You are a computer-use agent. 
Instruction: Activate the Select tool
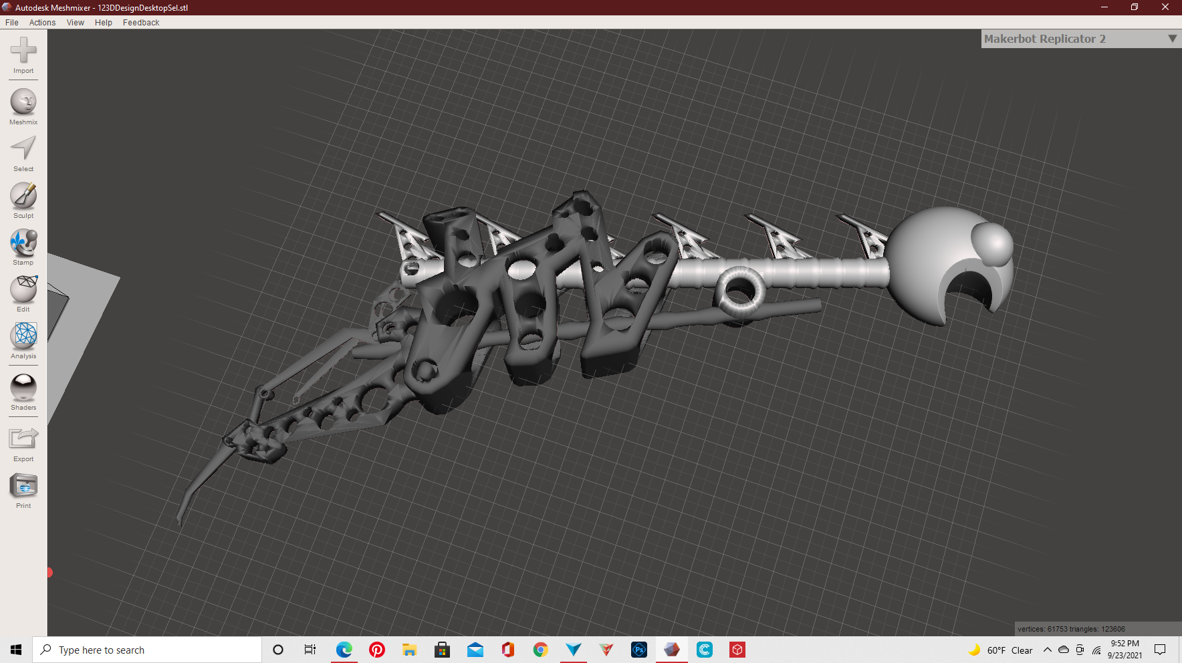[23, 154]
